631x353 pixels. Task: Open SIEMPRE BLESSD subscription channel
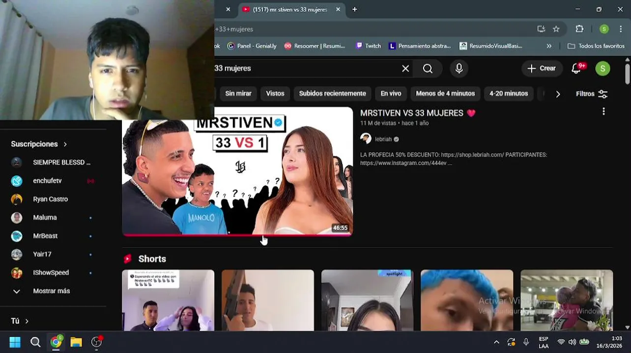click(53, 162)
